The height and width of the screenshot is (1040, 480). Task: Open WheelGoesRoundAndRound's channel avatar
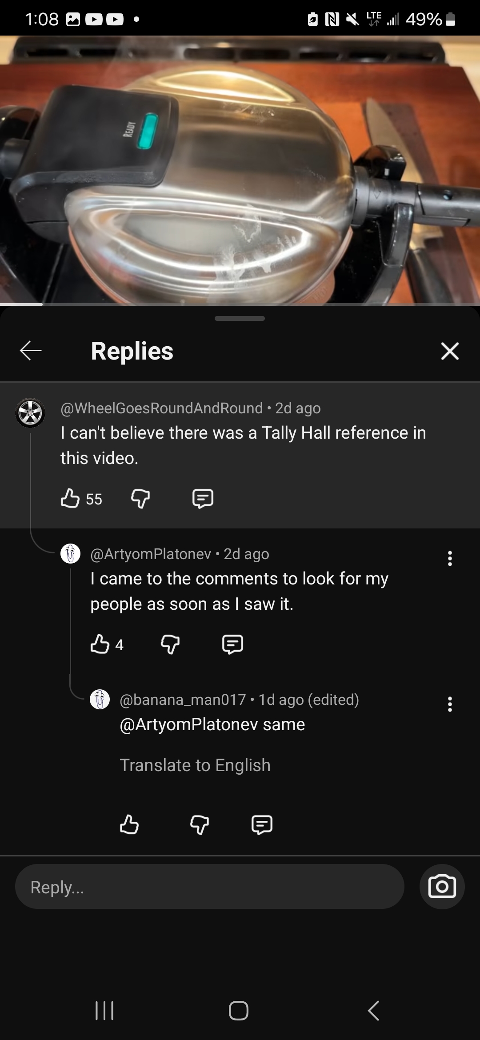point(30,413)
